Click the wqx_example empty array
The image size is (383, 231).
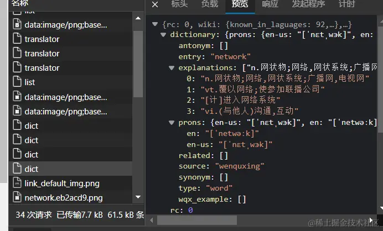[x=242, y=200]
